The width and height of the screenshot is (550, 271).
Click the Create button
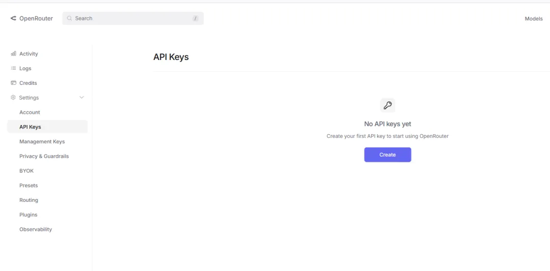pos(388,155)
